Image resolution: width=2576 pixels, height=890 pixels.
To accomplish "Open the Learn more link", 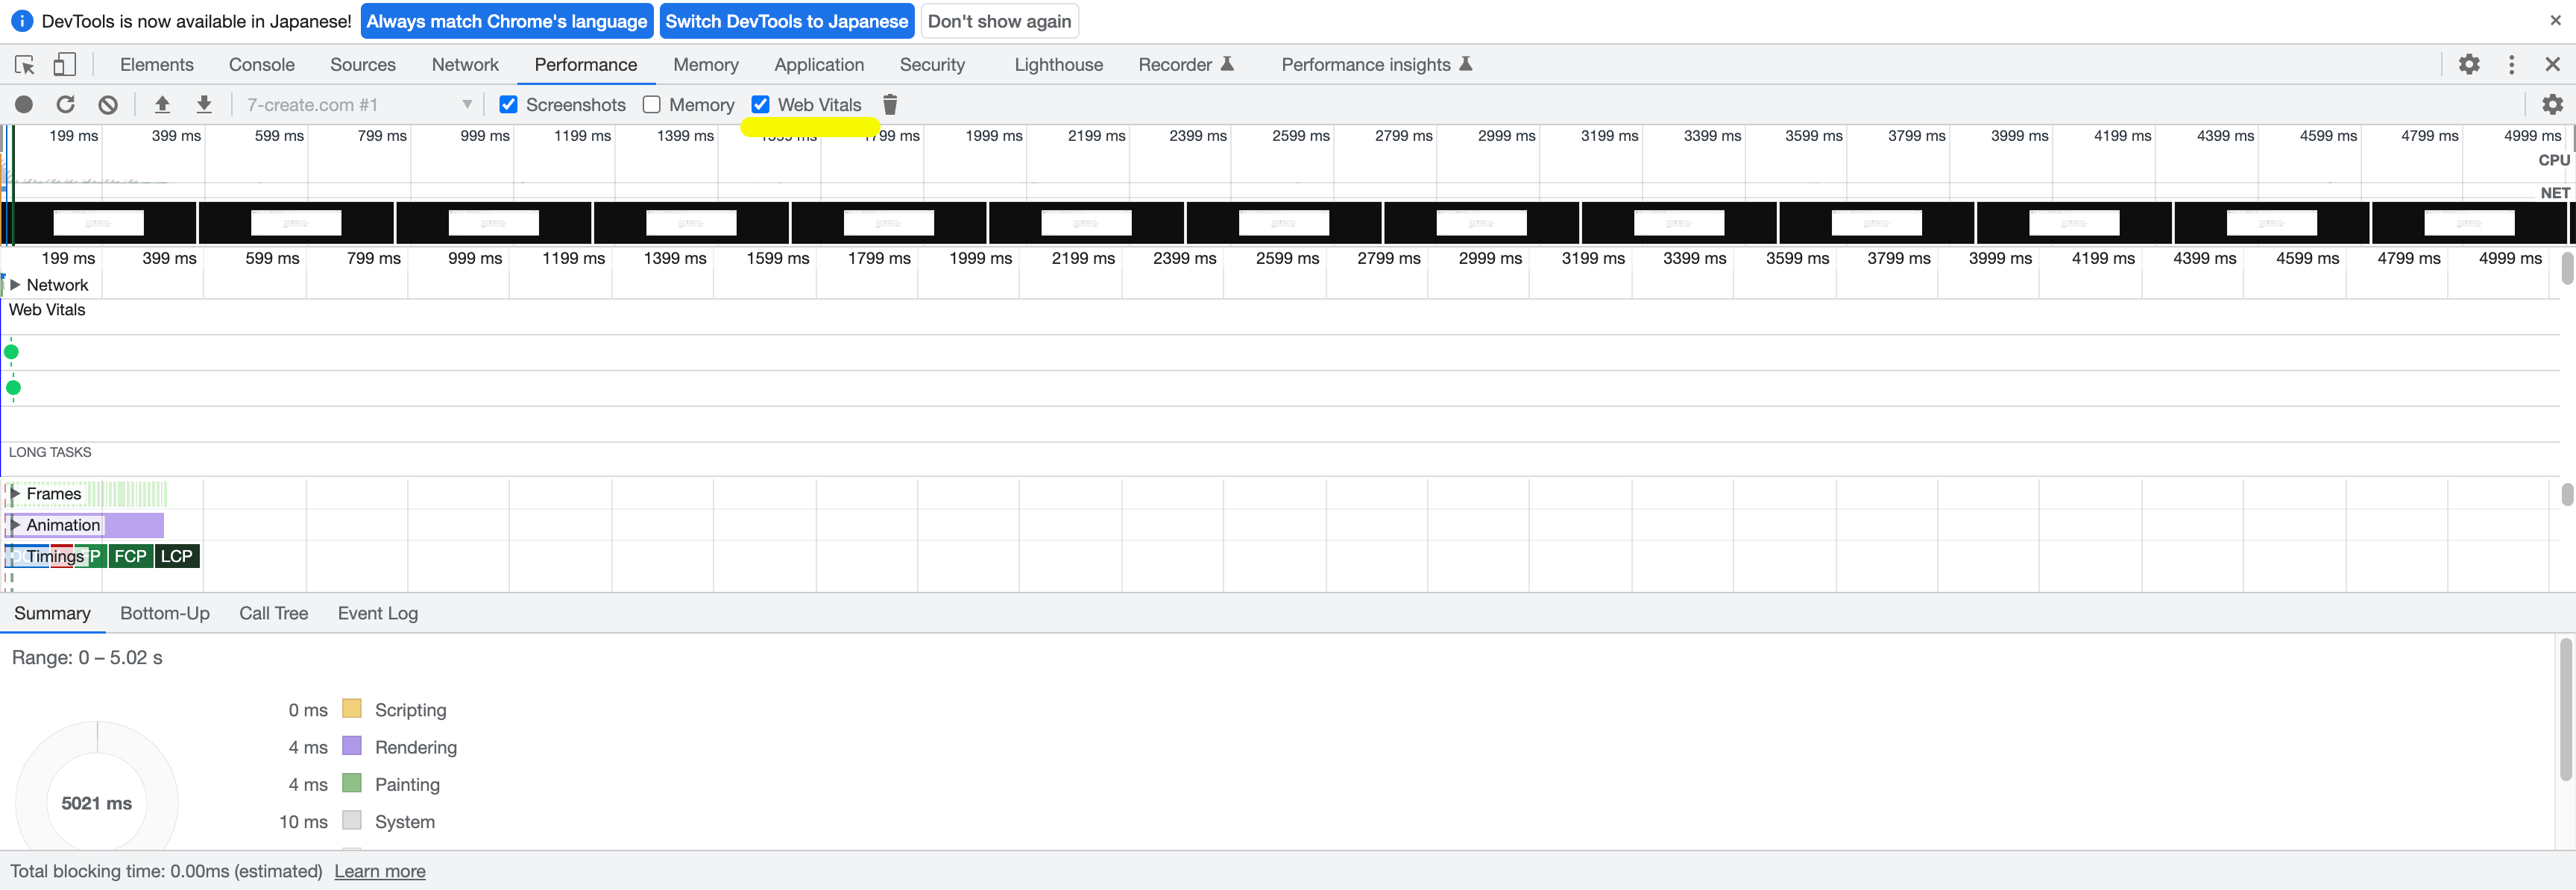I will (380, 871).
